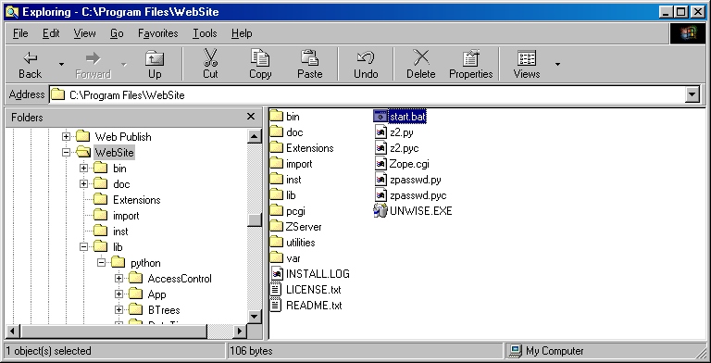Screen dimensions: 711x363
Task: Open the Tools menu
Action: tap(205, 33)
